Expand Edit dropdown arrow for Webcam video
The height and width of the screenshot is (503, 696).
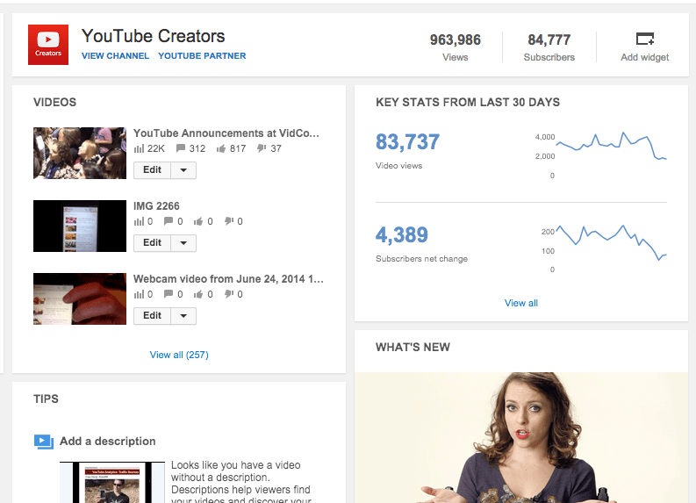coord(183,316)
